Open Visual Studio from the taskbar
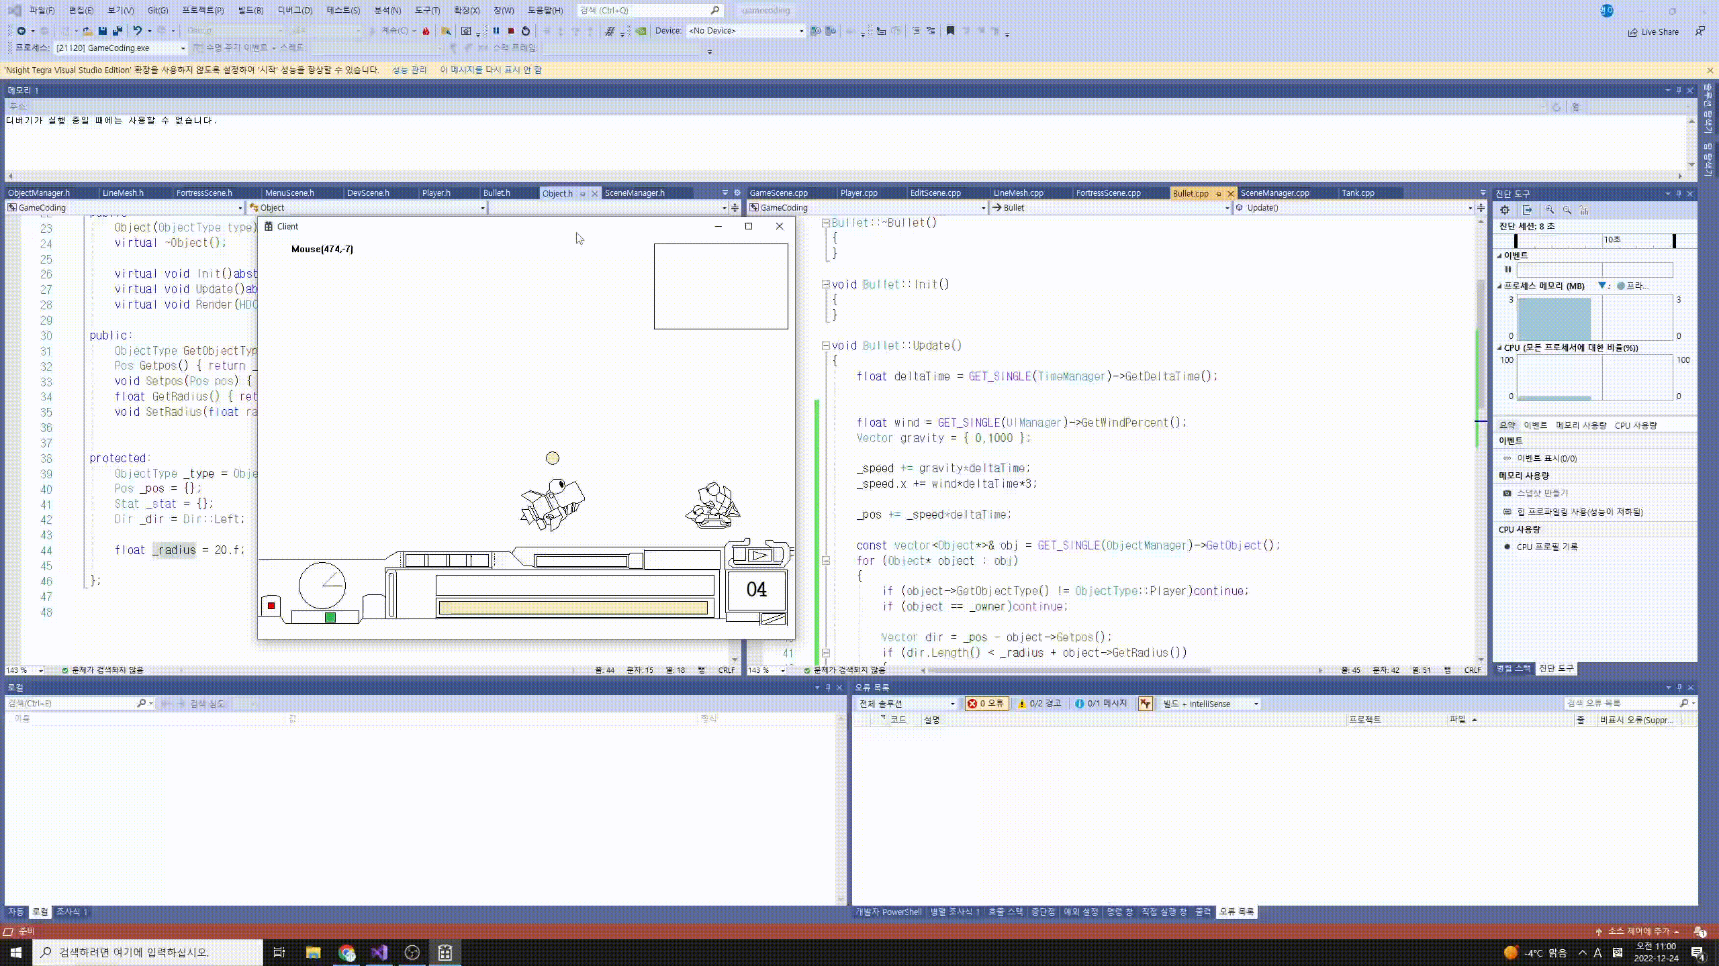This screenshot has height=966, width=1719. click(379, 953)
